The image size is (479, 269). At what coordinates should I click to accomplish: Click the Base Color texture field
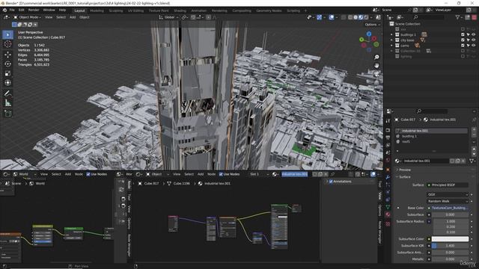tap(449, 208)
